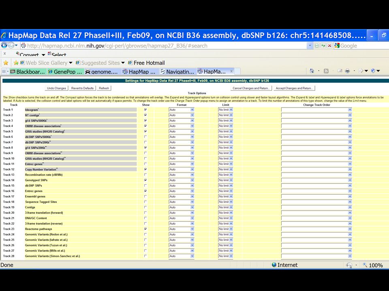The image size is (389, 291).
Task: Check Show for DNA/GC Content track
Action: click(145, 218)
